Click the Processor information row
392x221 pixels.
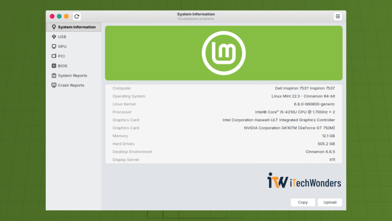224,112
